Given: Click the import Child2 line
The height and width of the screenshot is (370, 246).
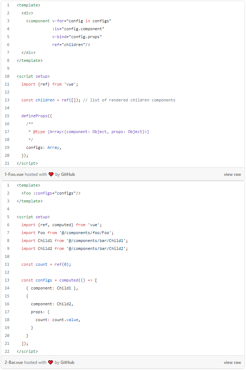Looking at the screenshot, I should click(x=74, y=248).
